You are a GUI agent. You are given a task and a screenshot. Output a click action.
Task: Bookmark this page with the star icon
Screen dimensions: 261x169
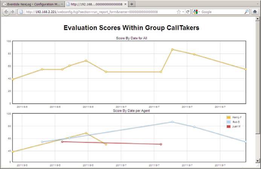(178, 12)
